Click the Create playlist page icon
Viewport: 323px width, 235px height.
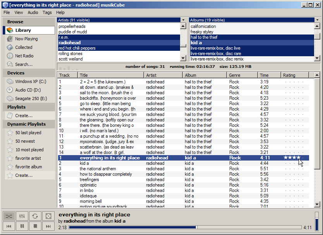pos(10,116)
